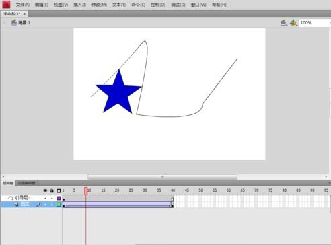The image size is (331, 245).
Task: Open the 窗口(W) menu
Action: click(x=198, y=5)
